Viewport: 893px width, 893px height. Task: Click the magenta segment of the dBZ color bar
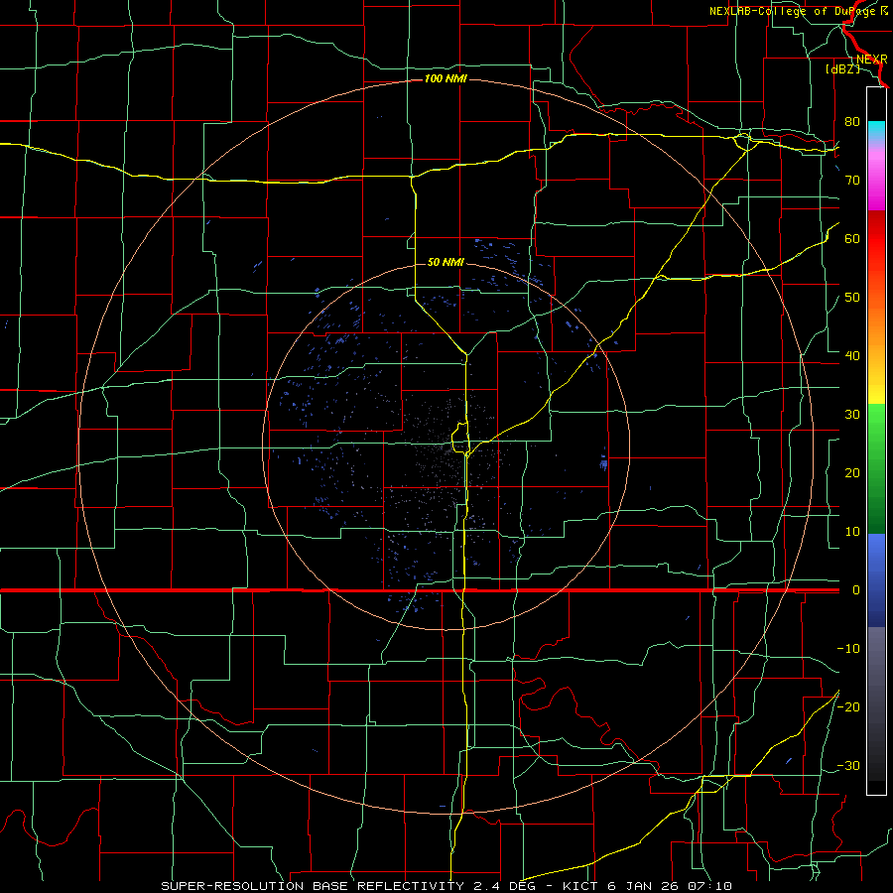(x=876, y=183)
